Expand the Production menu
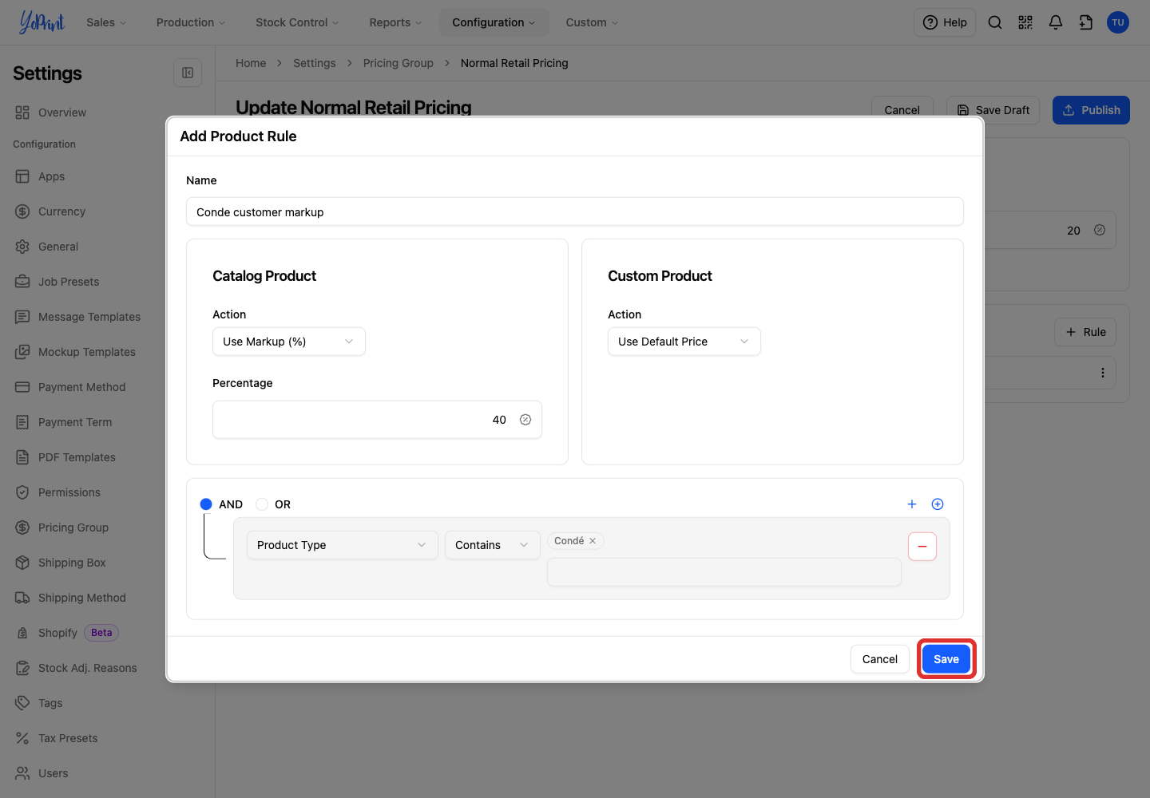This screenshot has width=1150, height=798. pos(191,22)
